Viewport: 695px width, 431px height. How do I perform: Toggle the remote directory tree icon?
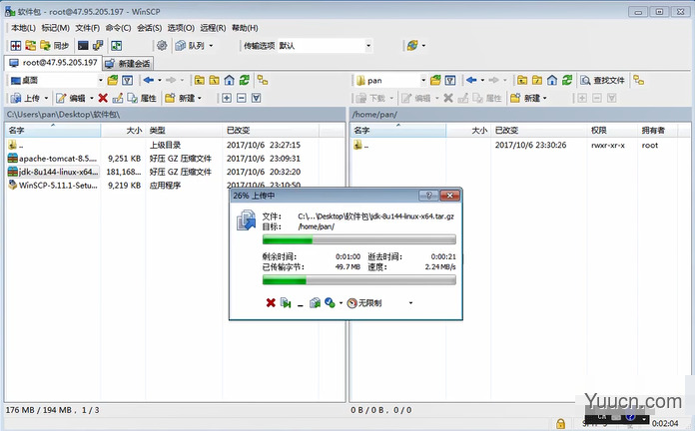(x=638, y=80)
